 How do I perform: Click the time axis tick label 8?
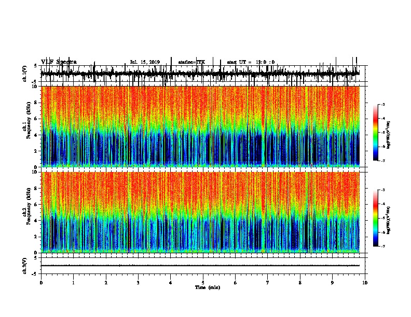click(x=300, y=283)
